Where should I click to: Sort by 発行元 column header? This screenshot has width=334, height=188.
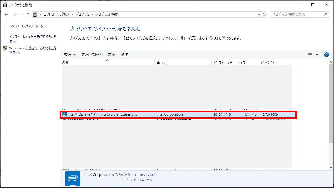pyautogui.click(x=183, y=63)
